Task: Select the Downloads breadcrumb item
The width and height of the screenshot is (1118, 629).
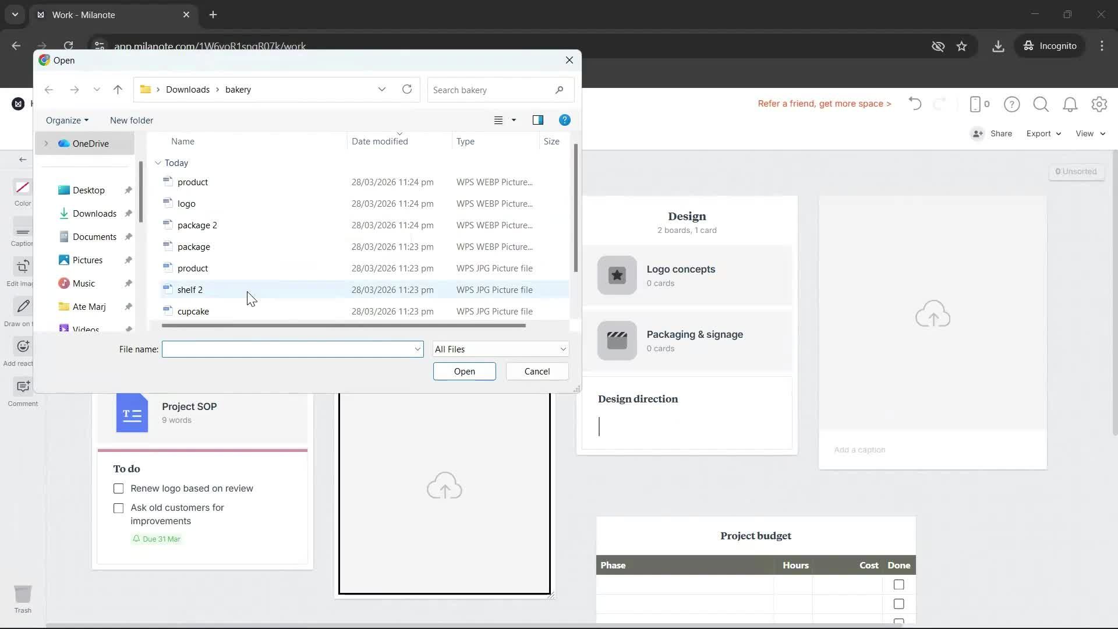Action: pyautogui.click(x=187, y=89)
